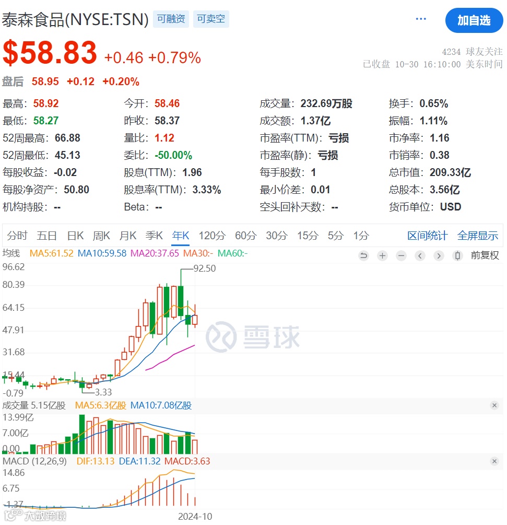507x525 pixels.
Task: Click the 委比 -50.00% value
Action: pyautogui.click(x=173, y=155)
